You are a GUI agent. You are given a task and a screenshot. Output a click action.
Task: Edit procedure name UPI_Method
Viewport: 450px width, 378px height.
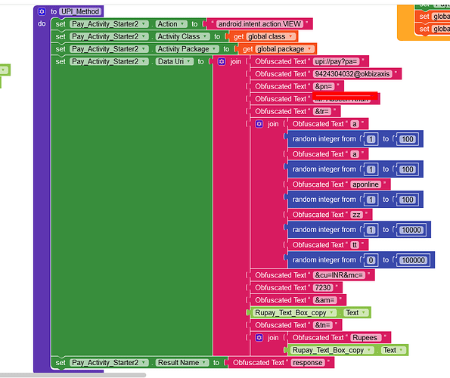[80, 11]
